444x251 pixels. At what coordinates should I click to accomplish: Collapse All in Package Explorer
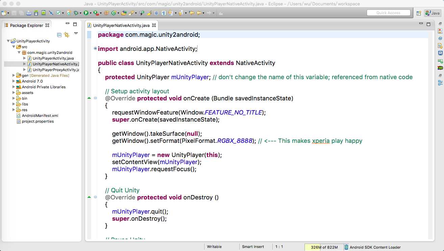point(59,35)
